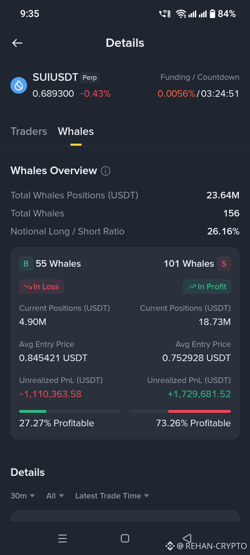This screenshot has width=250, height=555.
Task: Tap the Android recent apps icon
Action: coord(62,538)
